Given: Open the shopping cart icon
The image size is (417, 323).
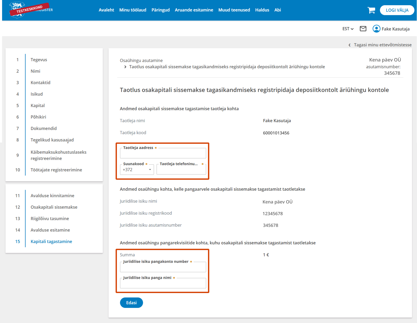Looking at the screenshot, I should (x=371, y=10).
